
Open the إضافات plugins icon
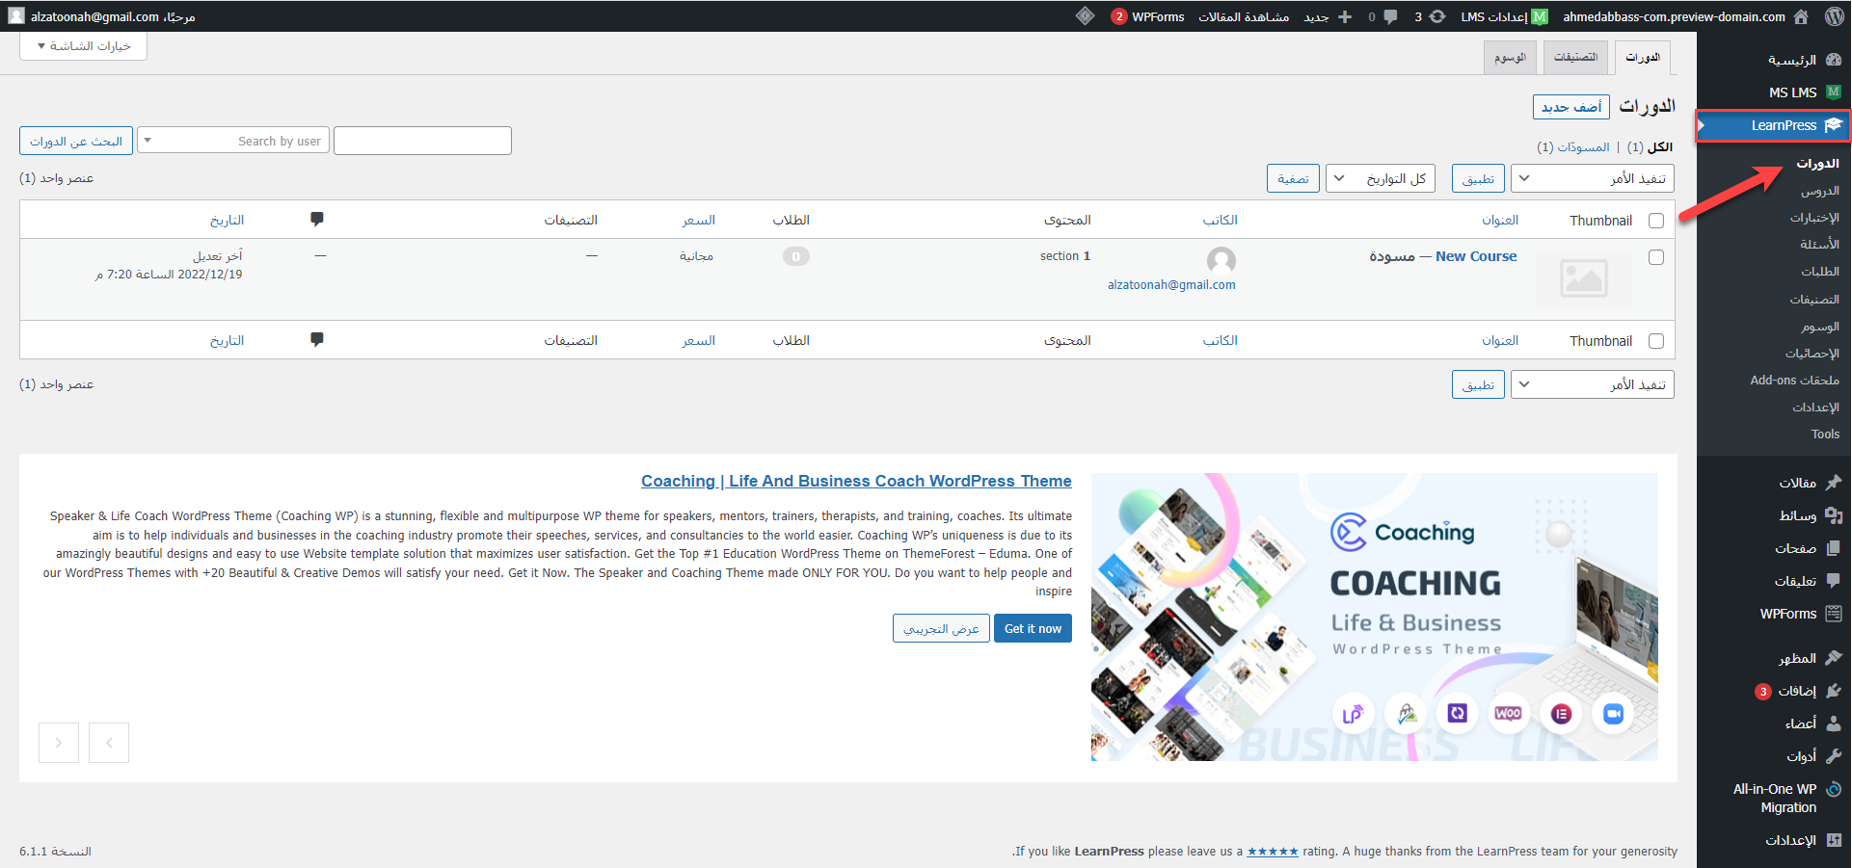click(1833, 691)
